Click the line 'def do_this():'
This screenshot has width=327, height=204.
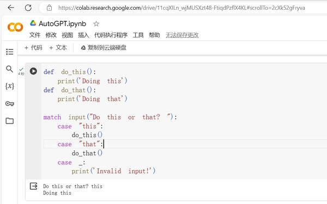[70, 72]
